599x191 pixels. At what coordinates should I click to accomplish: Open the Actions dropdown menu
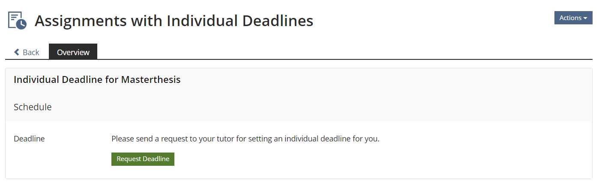click(x=573, y=18)
